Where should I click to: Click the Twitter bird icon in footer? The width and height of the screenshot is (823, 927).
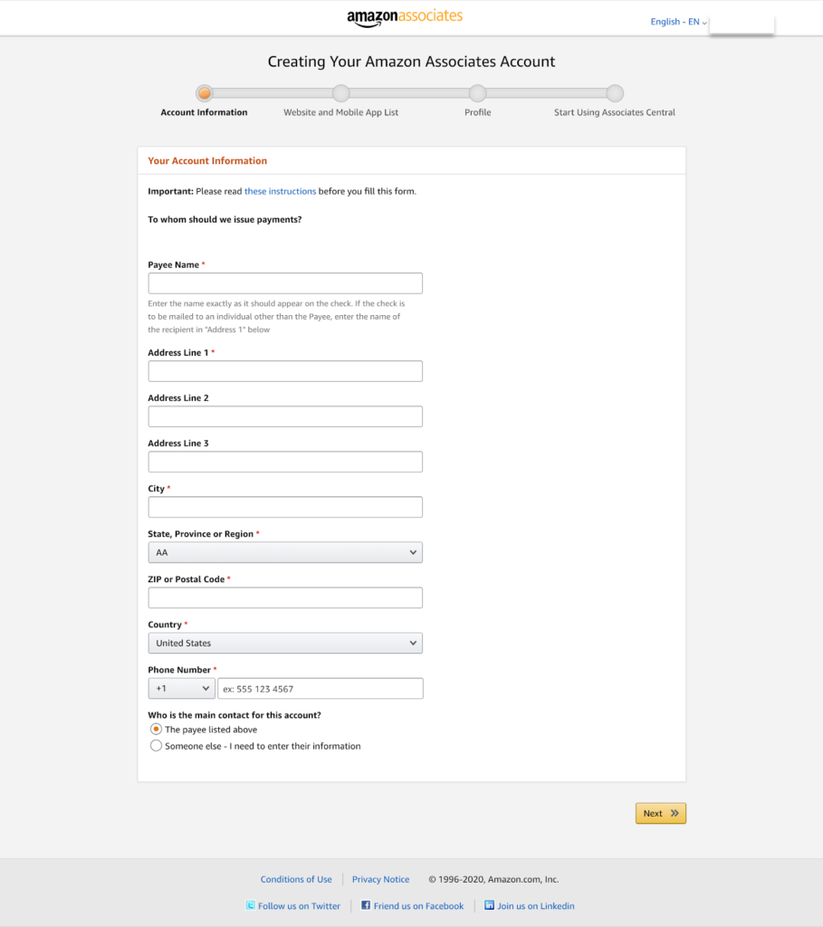251,905
